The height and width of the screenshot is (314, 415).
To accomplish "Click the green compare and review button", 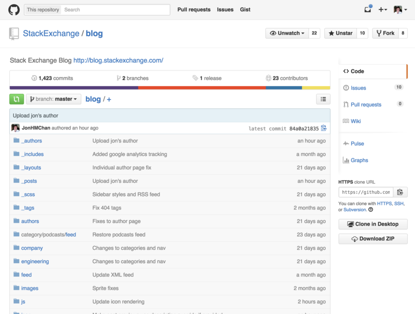I will (17, 99).
